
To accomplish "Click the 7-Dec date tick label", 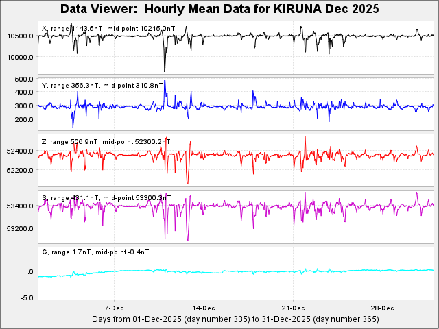I will (x=114, y=307).
